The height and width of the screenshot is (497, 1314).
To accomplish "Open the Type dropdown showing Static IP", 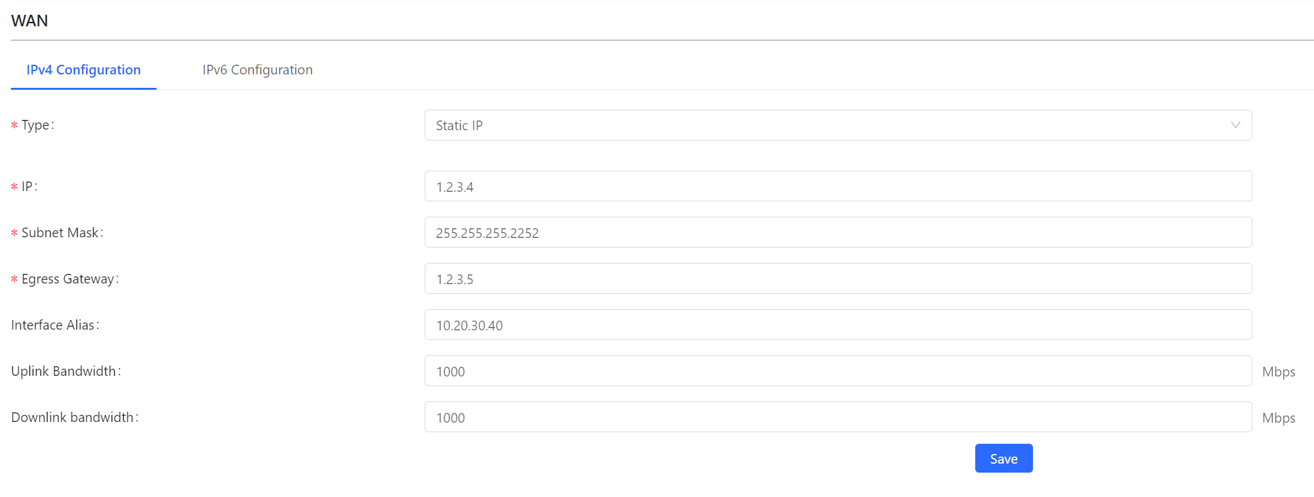I will (837, 125).
